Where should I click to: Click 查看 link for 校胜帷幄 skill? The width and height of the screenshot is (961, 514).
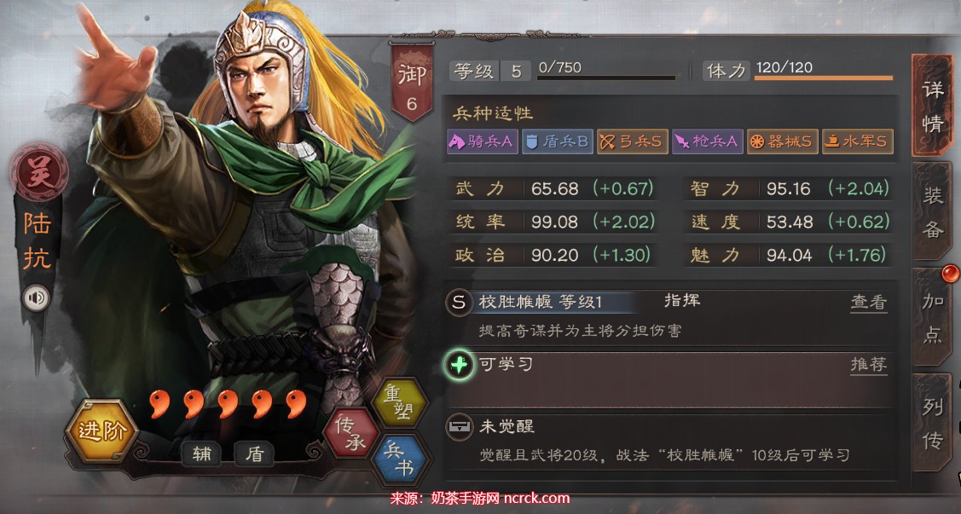868,303
